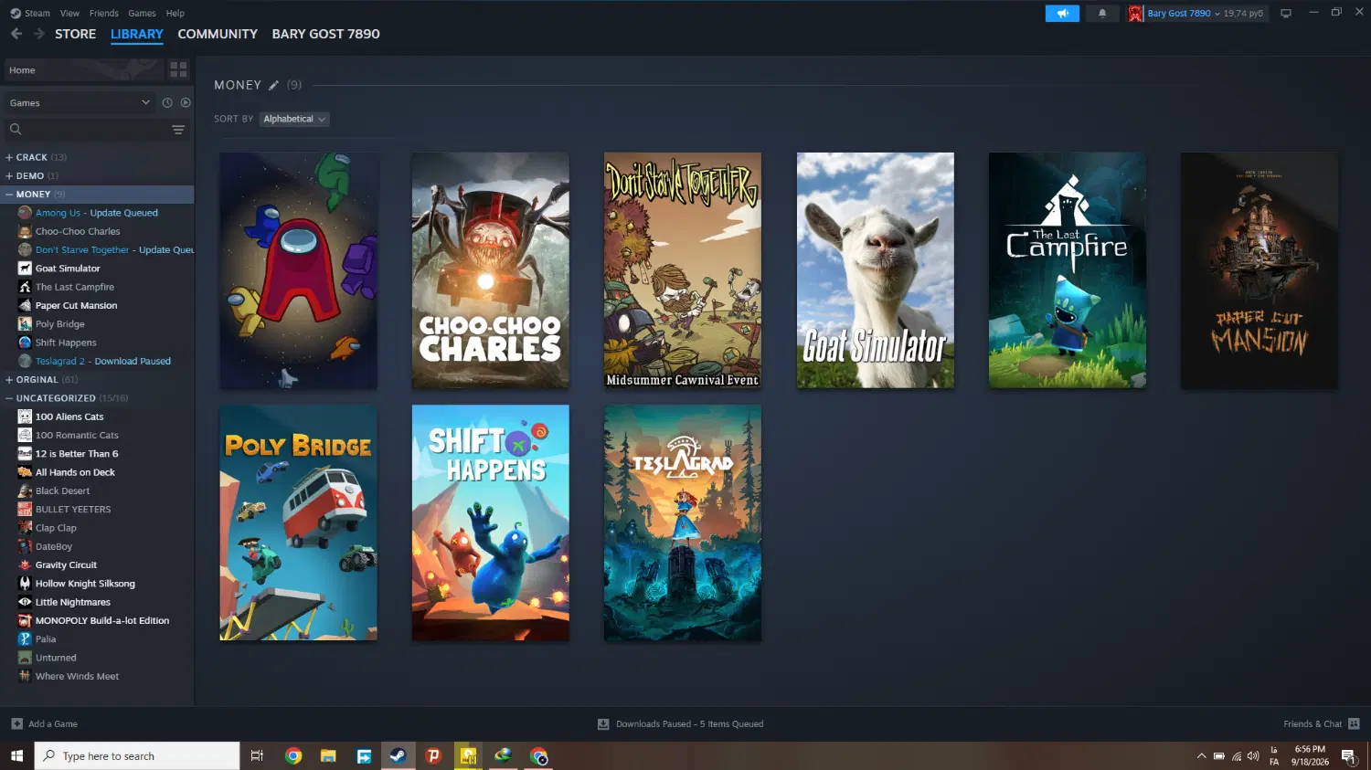Open the Steam menu
Viewport: 1371px width, 770px height.
[37, 14]
